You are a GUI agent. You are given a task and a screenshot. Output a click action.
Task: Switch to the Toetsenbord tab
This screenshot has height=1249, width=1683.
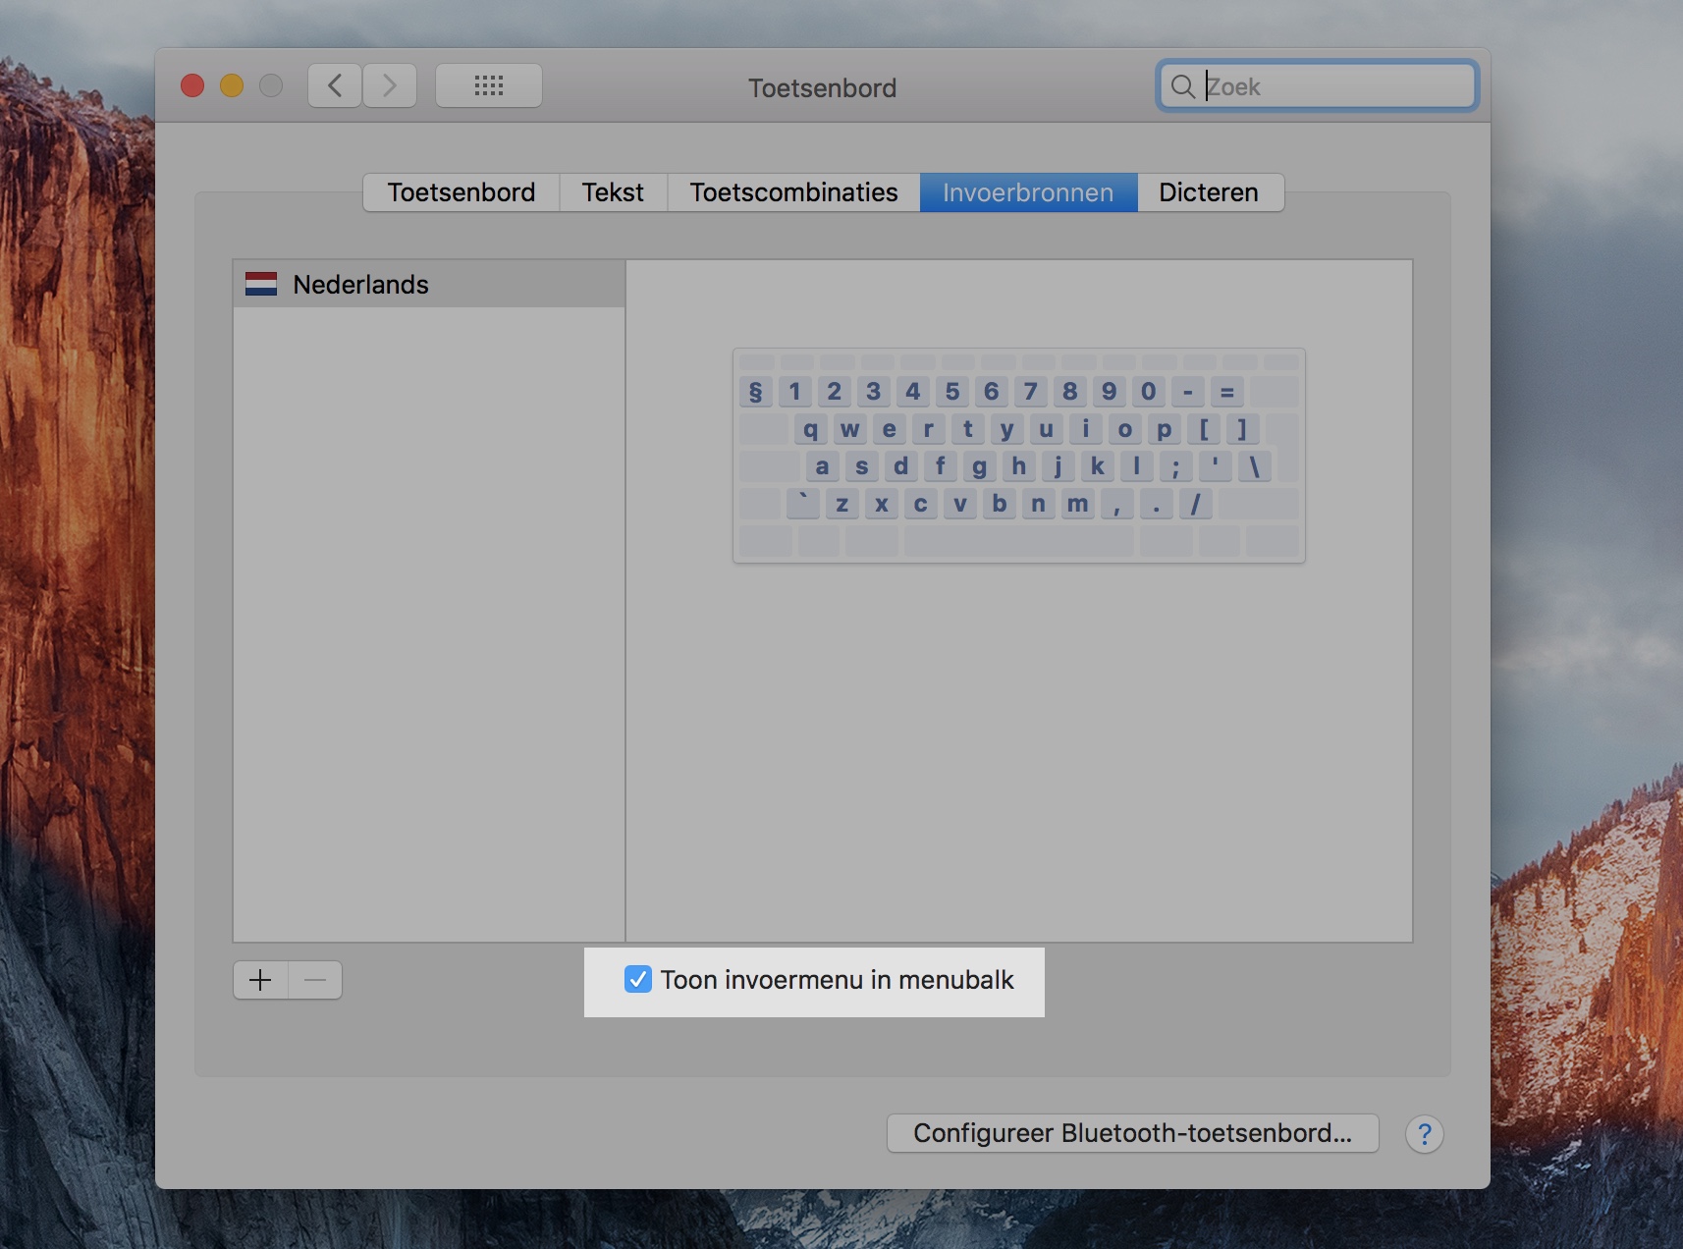461,192
